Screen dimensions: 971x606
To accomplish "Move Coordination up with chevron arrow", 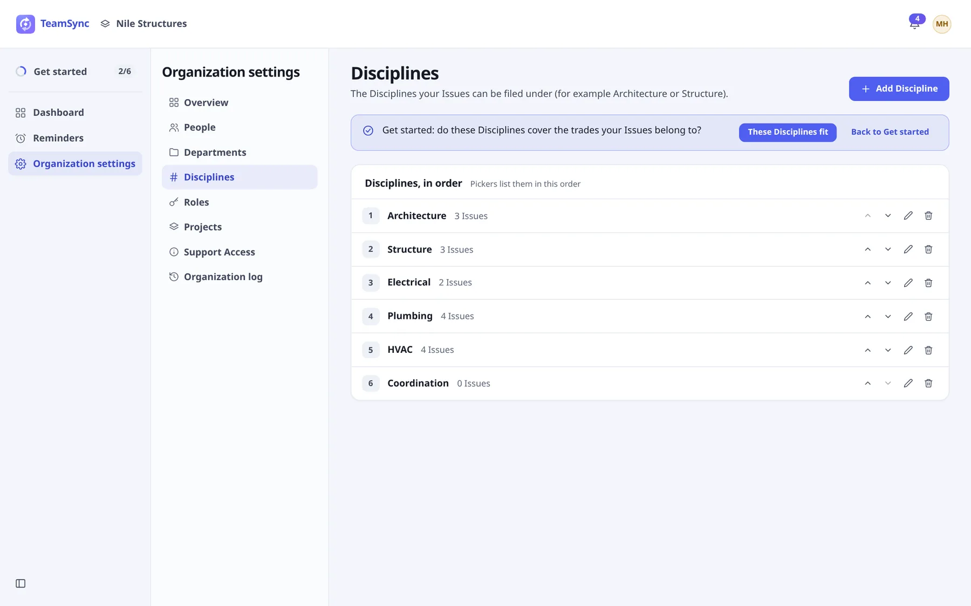I will [x=867, y=383].
